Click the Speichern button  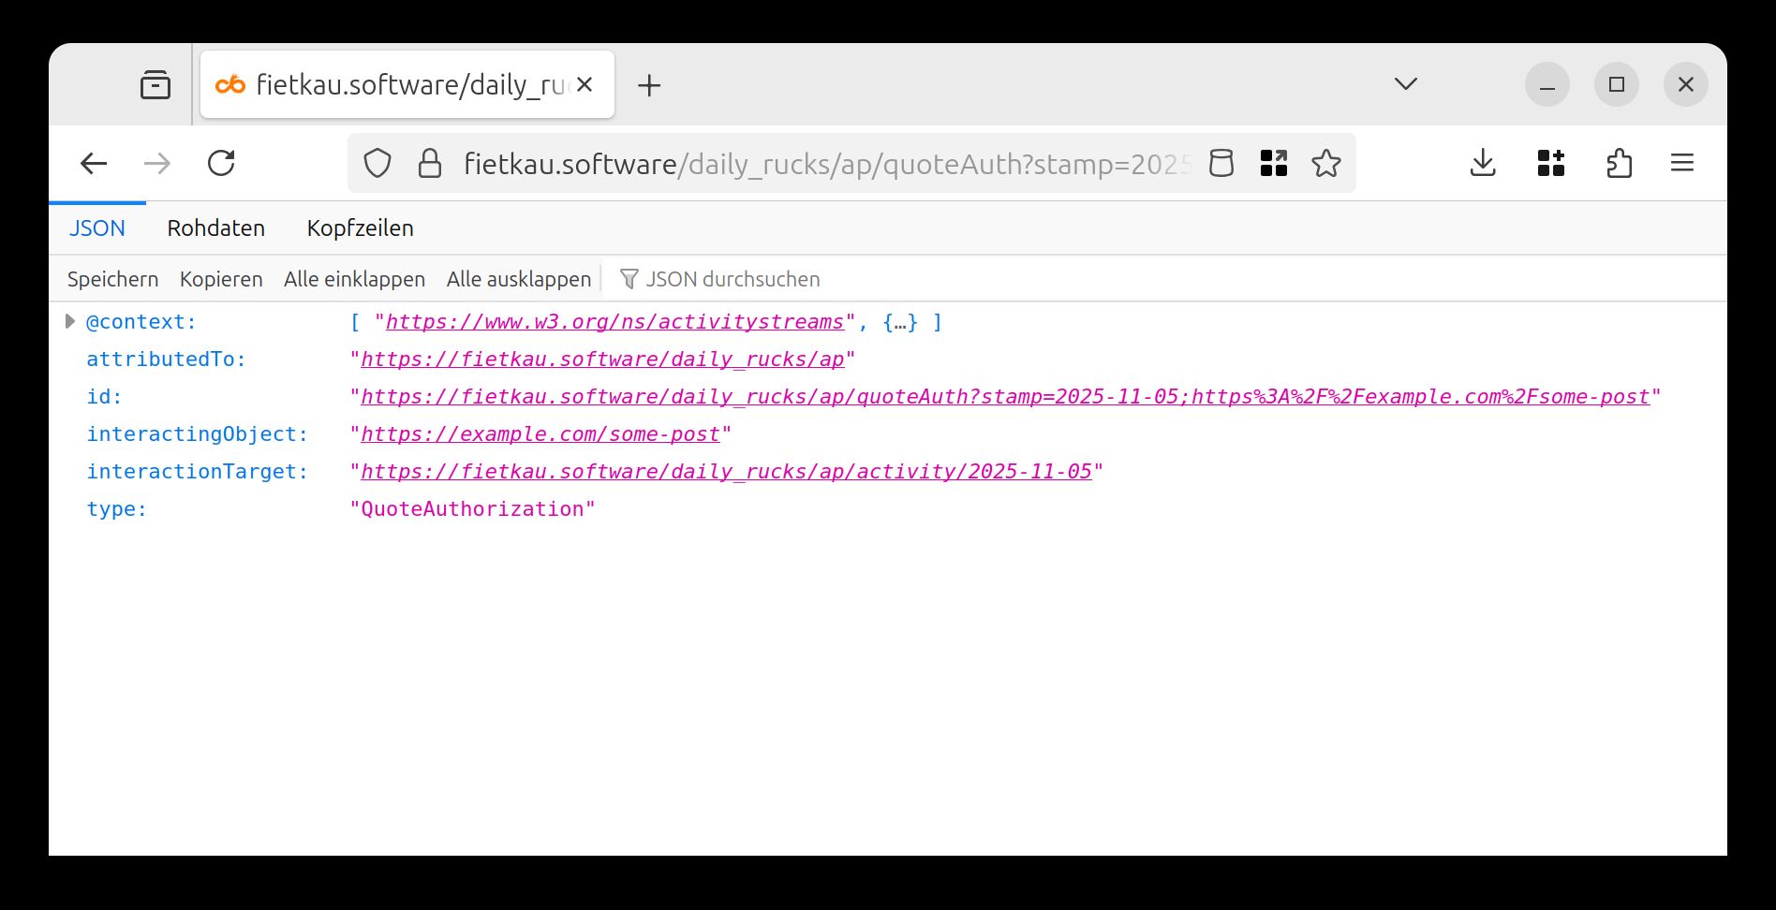tap(111, 278)
